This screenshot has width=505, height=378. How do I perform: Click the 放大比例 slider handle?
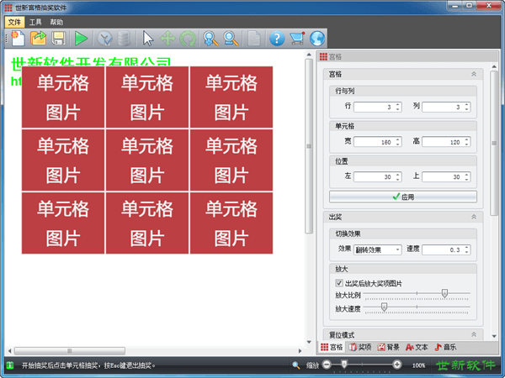(444, 294)
